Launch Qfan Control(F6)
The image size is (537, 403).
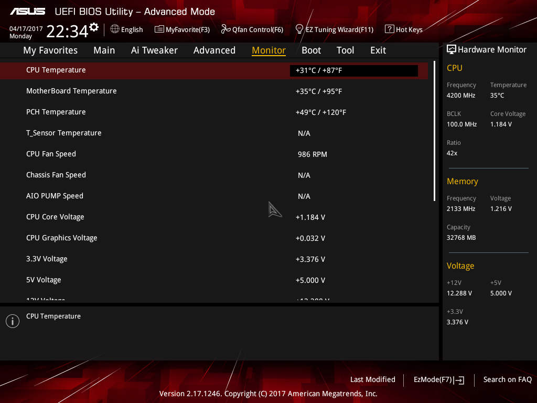pos(258,29)
